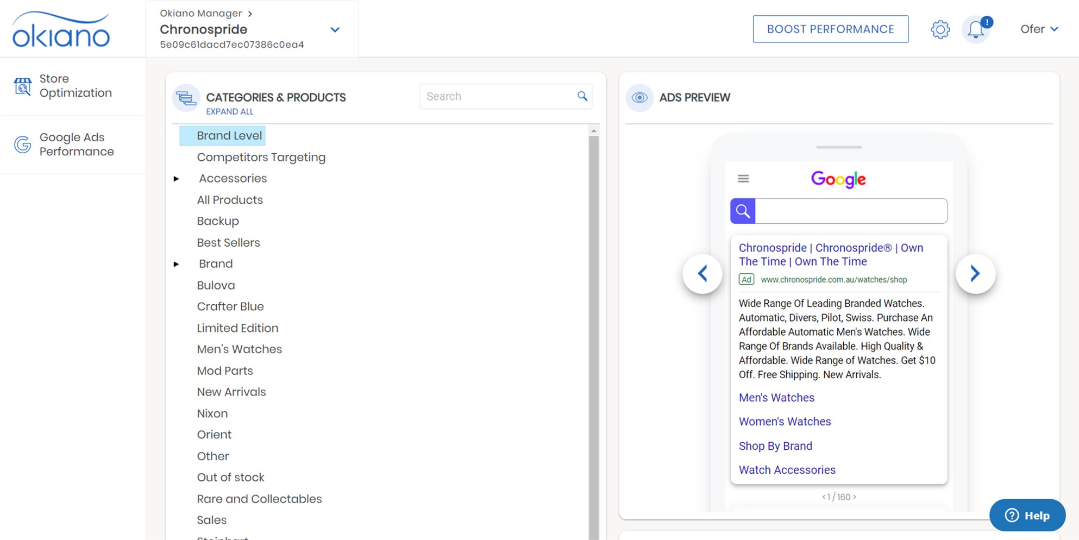1079x540 pixels.
Task: Expand the Brand category
Action: tap(176, 264)
